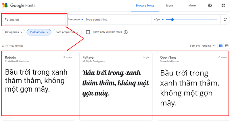Switch to list view
The height and width of the screenshot is (121, 230).
click(x=227, y=46)
